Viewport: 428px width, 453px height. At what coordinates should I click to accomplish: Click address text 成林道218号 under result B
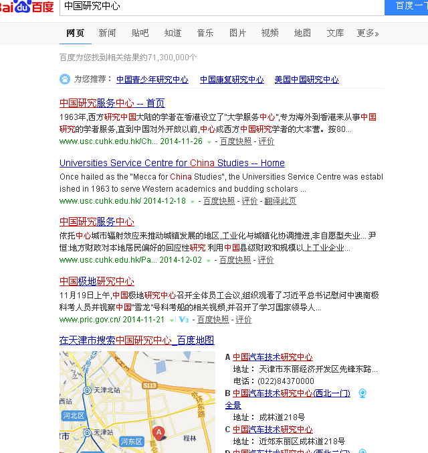[282, 417]
